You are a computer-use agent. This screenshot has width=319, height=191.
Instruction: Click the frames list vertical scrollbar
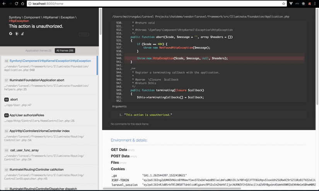pos(100,22)
